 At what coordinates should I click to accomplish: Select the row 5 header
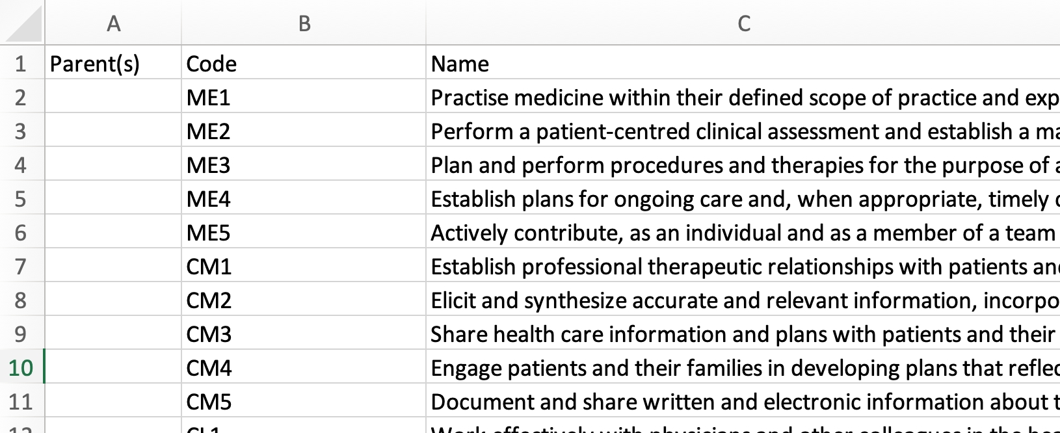pos(21,199)
